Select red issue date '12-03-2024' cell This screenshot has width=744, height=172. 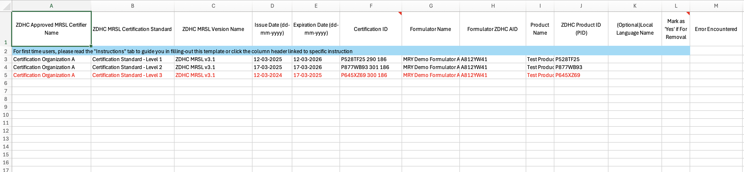tap(272, 75)
